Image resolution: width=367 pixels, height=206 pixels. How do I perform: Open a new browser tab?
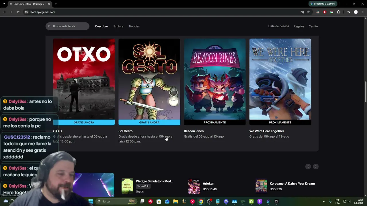56,4
